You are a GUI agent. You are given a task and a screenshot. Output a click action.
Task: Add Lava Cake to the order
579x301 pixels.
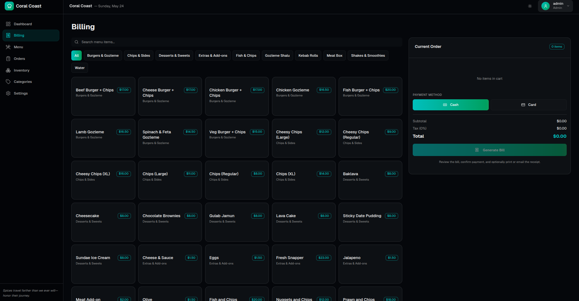pos(304,222)
